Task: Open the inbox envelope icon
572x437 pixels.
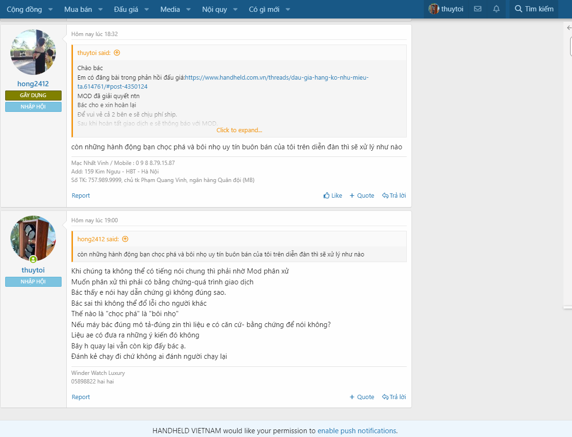Action: point(478,9)
